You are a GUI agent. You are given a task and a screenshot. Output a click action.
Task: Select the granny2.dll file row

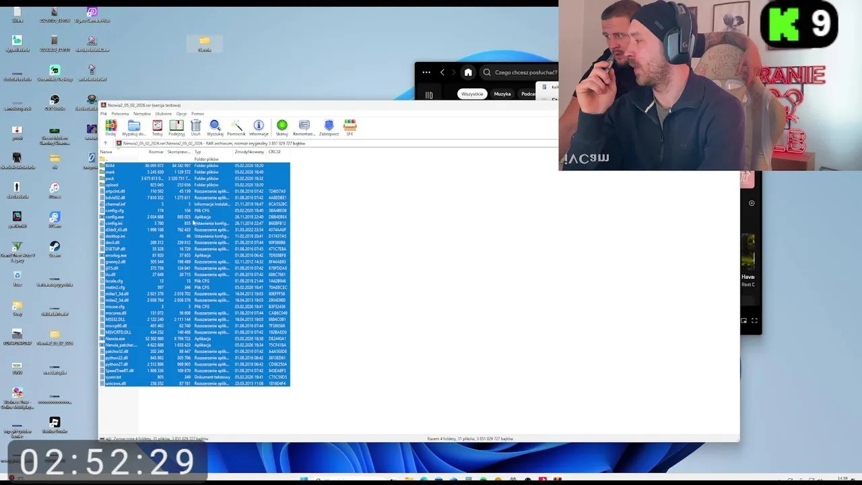tap(195, 262)
